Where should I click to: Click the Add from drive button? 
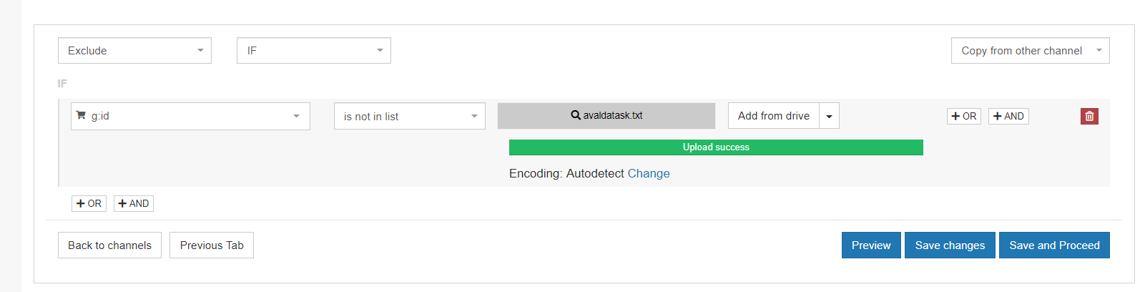[x=773, y=116]
